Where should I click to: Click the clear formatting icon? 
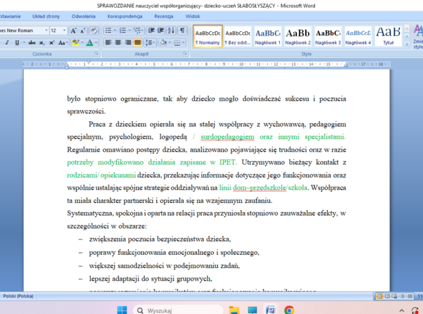point(93,30)
